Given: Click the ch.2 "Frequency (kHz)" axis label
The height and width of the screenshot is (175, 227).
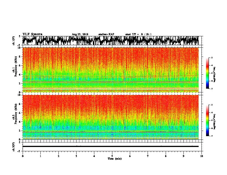Looking at the screenshot, I should (16, 114).
